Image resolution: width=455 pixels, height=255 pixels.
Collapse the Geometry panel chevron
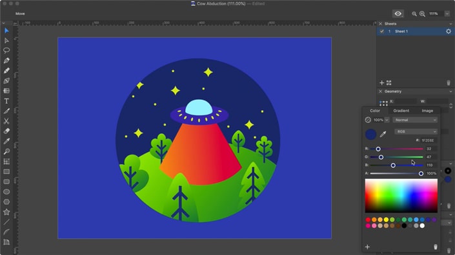(x=450, y=91)
